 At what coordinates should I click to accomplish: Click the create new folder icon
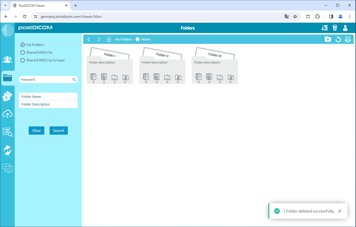[x=328, y=39]
